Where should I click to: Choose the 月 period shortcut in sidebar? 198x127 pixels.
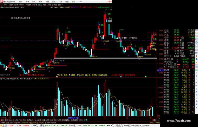pos(196,95)
